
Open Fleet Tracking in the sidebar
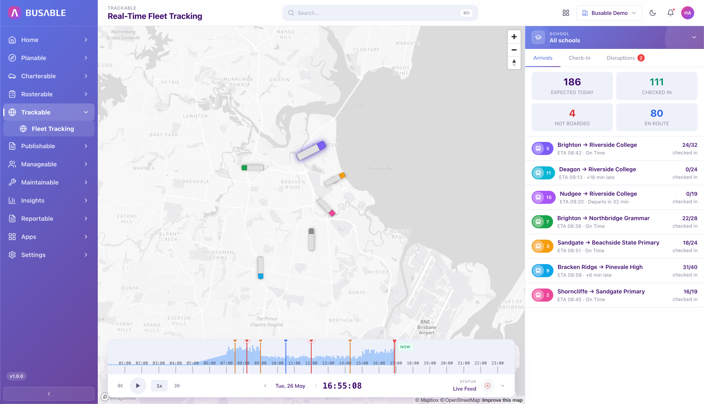(x=49, y=129)
